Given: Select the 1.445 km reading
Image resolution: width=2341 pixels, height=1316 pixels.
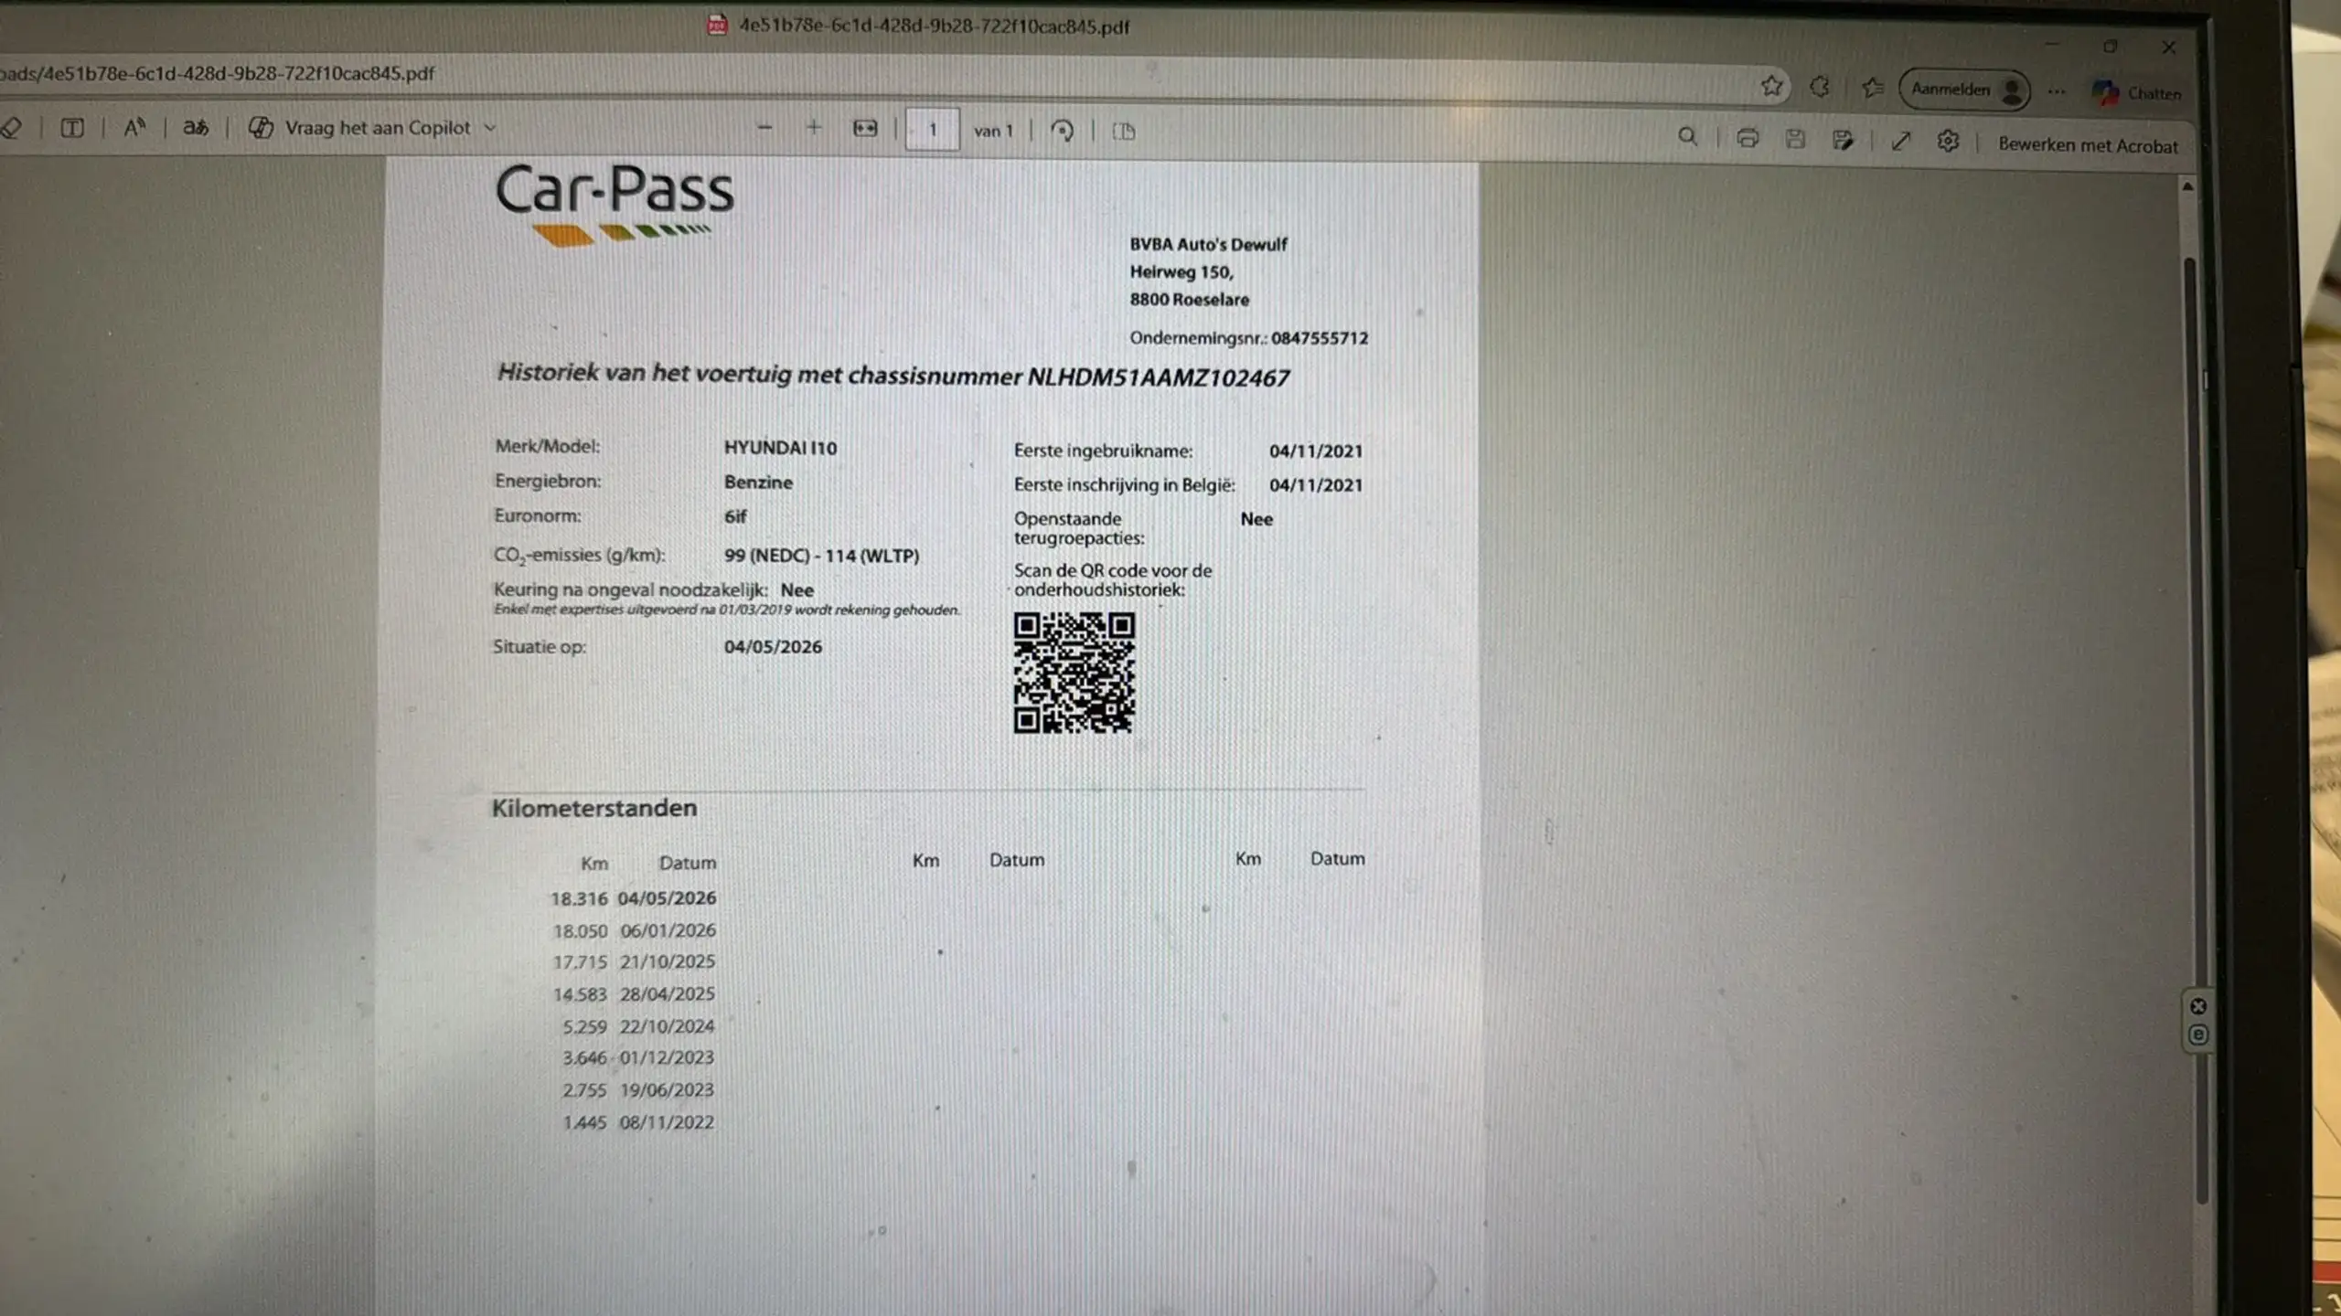Looking at the screenshot, I should pos(584,1123).
